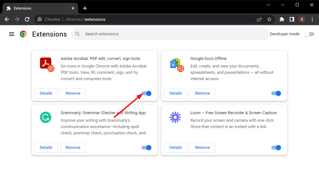Open the side panel icon
319x187 pixels.
pos(292,19)
